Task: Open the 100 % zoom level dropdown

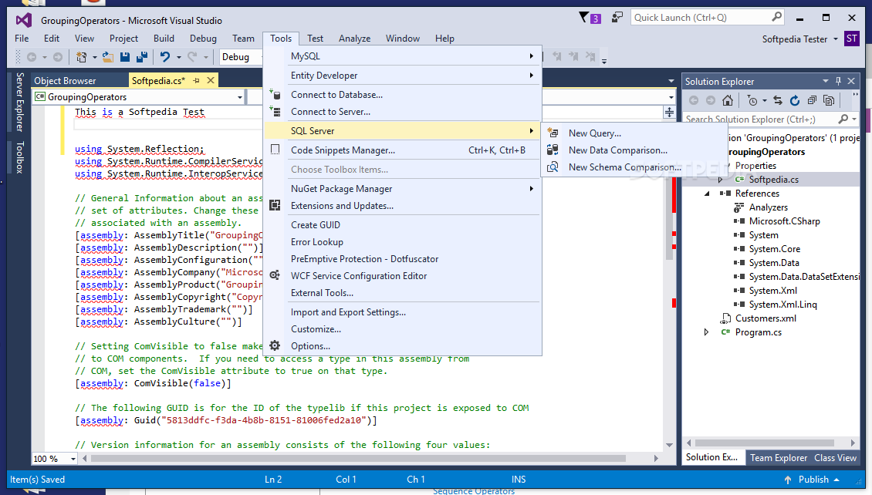Action: pyautogui.click(x=73, y=459)
